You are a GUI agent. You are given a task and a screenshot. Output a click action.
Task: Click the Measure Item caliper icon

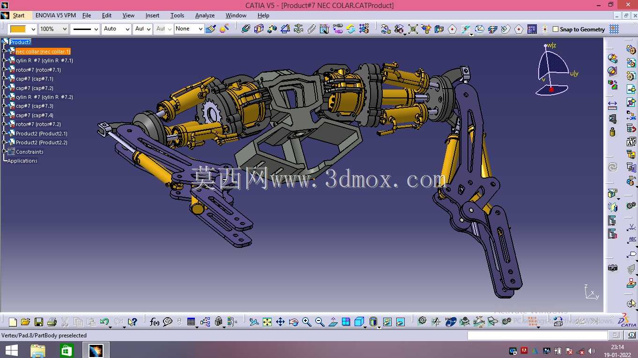[x=612, y=119]
